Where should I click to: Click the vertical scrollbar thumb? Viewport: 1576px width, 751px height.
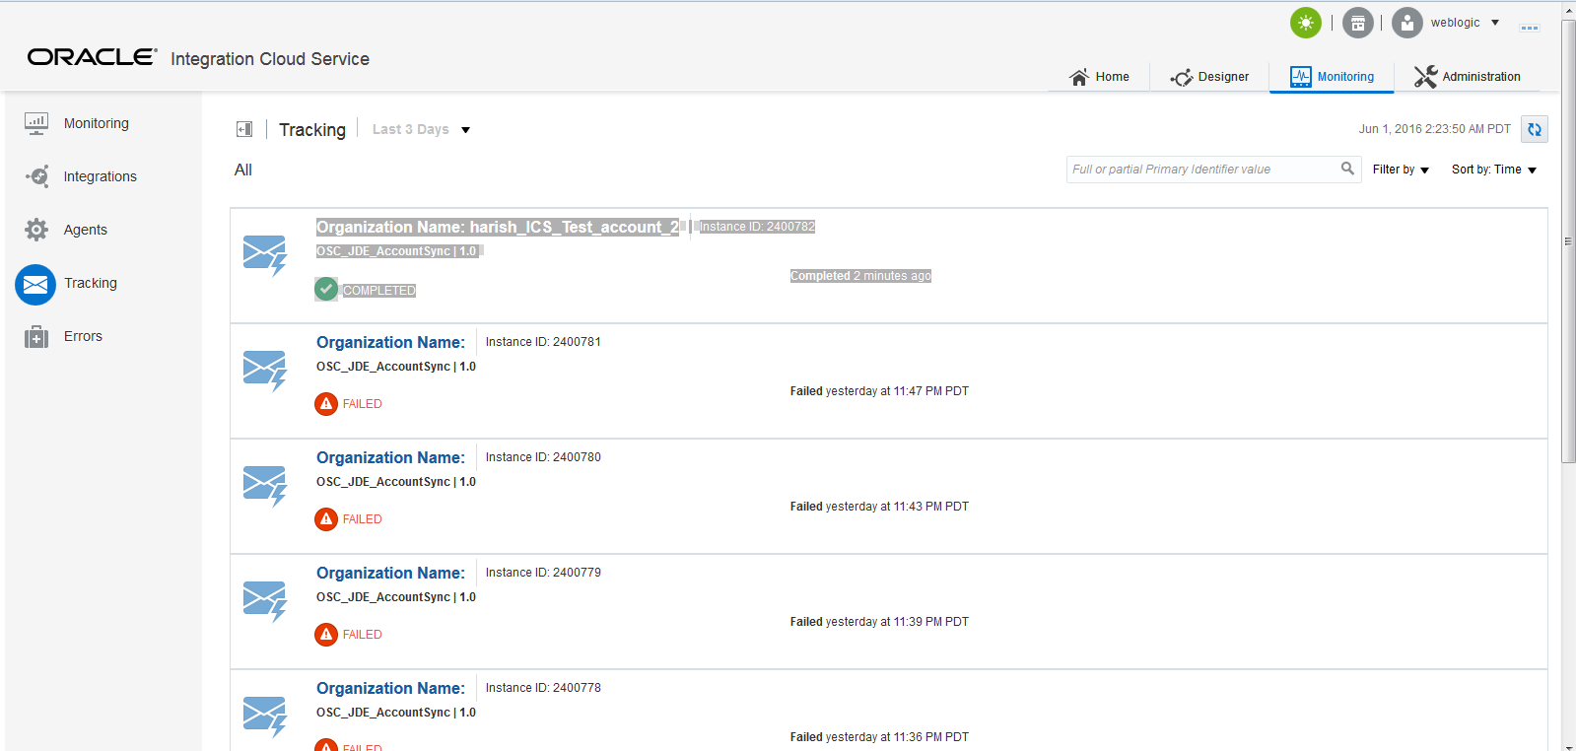tap(1568, 241)
